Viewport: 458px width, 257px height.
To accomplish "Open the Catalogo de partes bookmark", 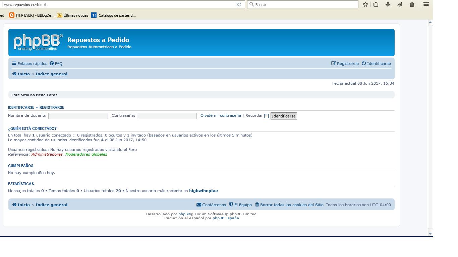I will 114,15.
